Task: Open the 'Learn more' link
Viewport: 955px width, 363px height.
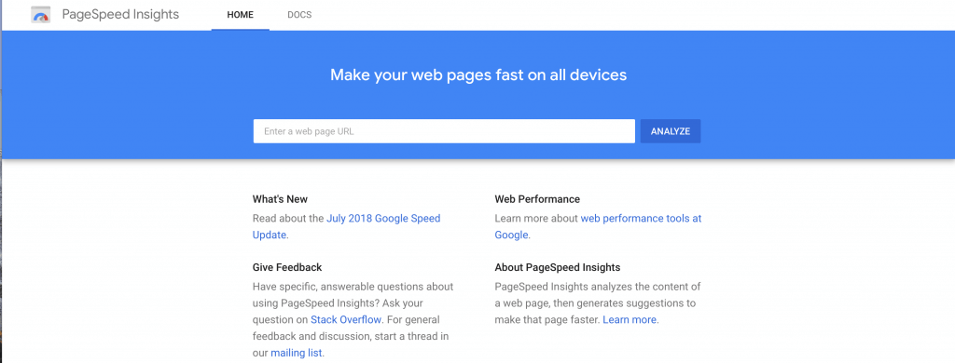Action: click(630, 319)
